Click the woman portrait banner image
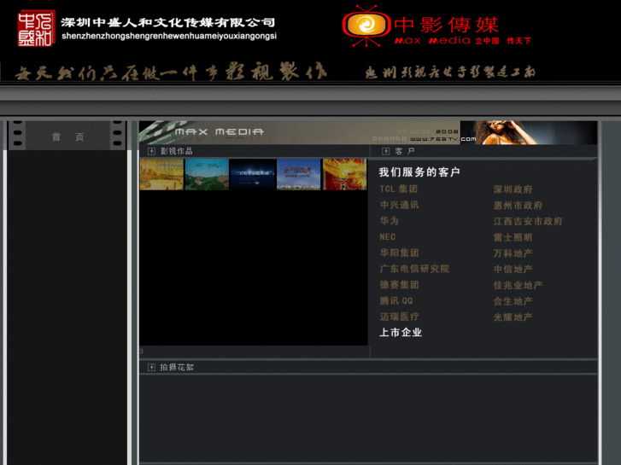 [x=529, y=132]
